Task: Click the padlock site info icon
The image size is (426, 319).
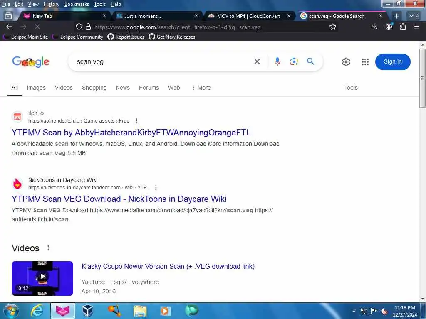Action: point(88,27)
